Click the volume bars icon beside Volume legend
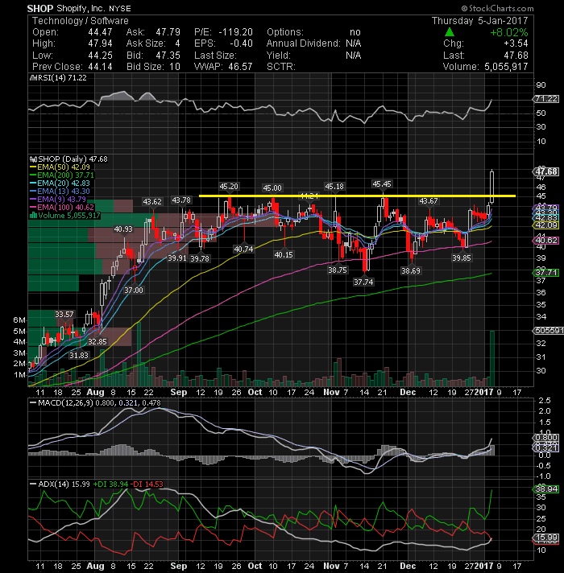The width and height of the screenshot is (564, 573). point(33,215)
